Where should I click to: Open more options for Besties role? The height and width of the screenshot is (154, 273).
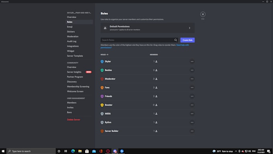pyautogui.click(x=192, y=70)
